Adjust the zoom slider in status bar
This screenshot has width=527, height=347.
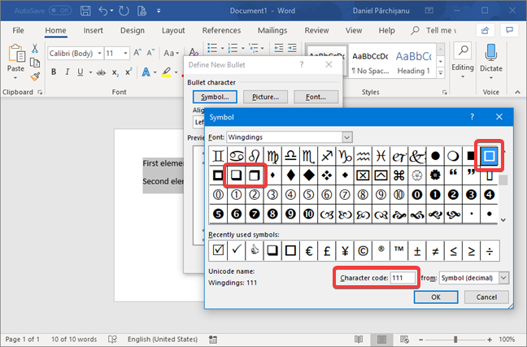(455, 339)
